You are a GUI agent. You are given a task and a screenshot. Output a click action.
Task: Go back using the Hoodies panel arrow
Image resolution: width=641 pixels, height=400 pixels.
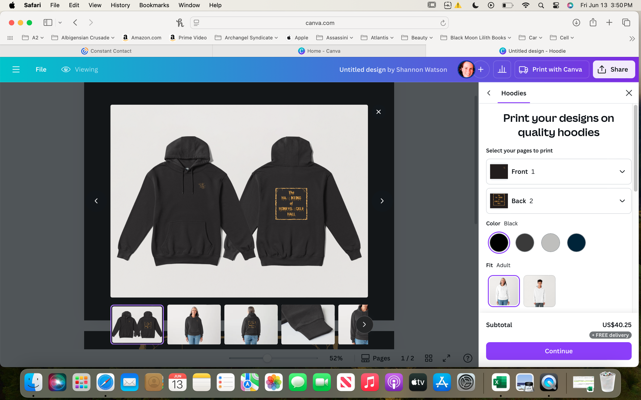click(x=489, y=93)
